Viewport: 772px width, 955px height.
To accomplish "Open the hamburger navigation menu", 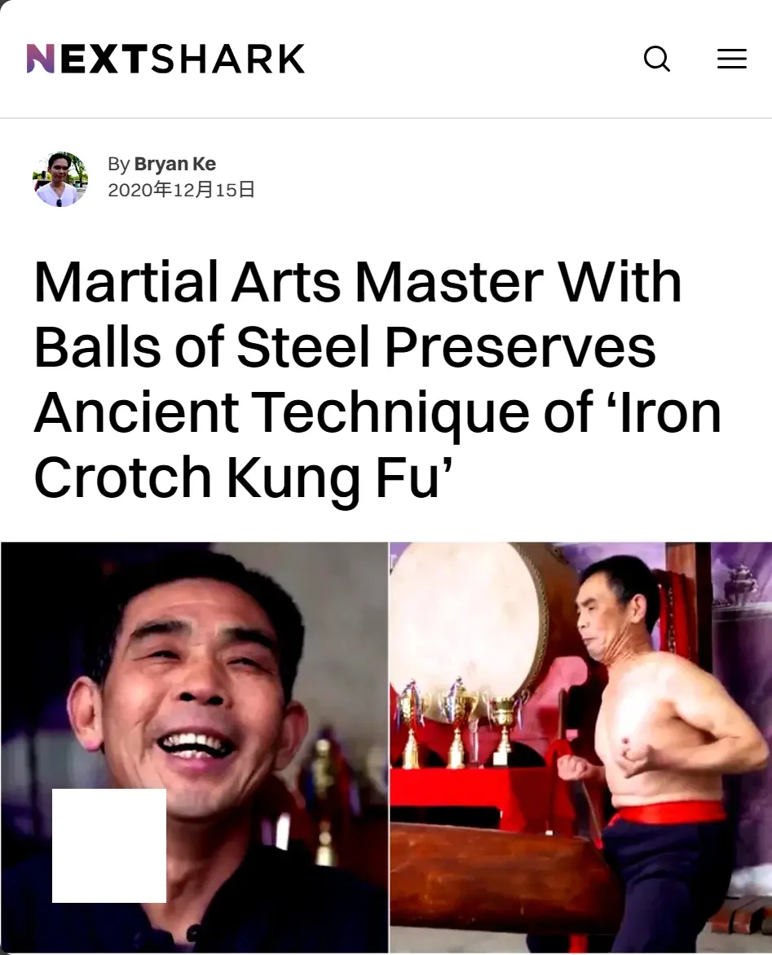I will (731, 59).
